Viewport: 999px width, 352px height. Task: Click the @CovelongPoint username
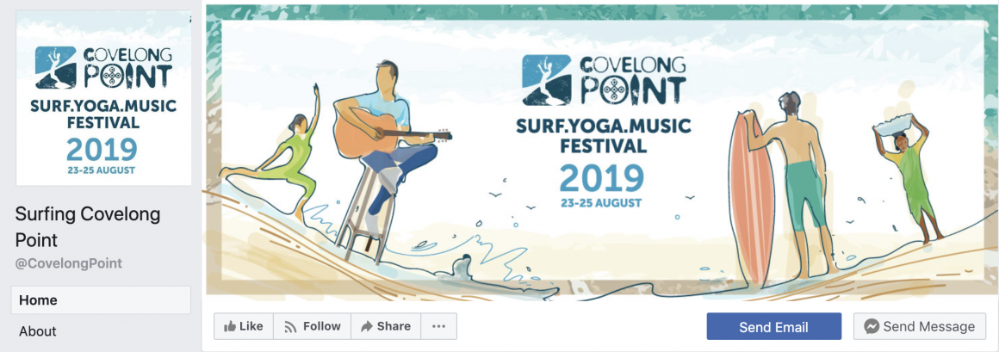point(69,263)
